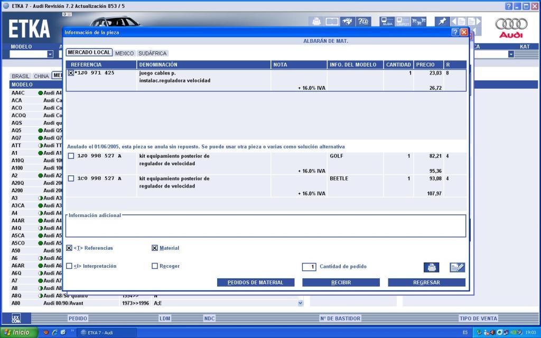This screenshot has width=541, height=338.
Task: Click inside the Información adicional text box
Action: click(266, 227)
